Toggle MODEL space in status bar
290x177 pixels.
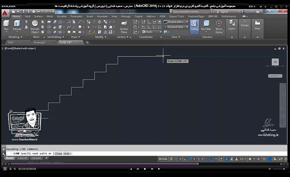(163, 159)
